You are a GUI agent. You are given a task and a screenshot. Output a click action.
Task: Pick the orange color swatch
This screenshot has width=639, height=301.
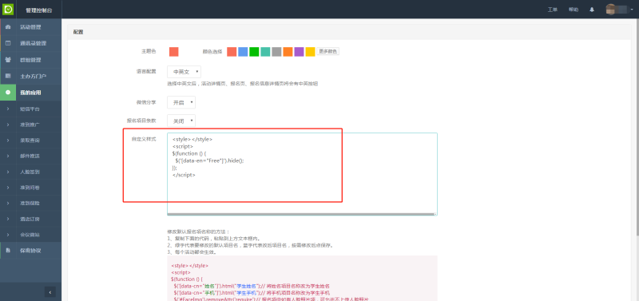coord(288,52)
